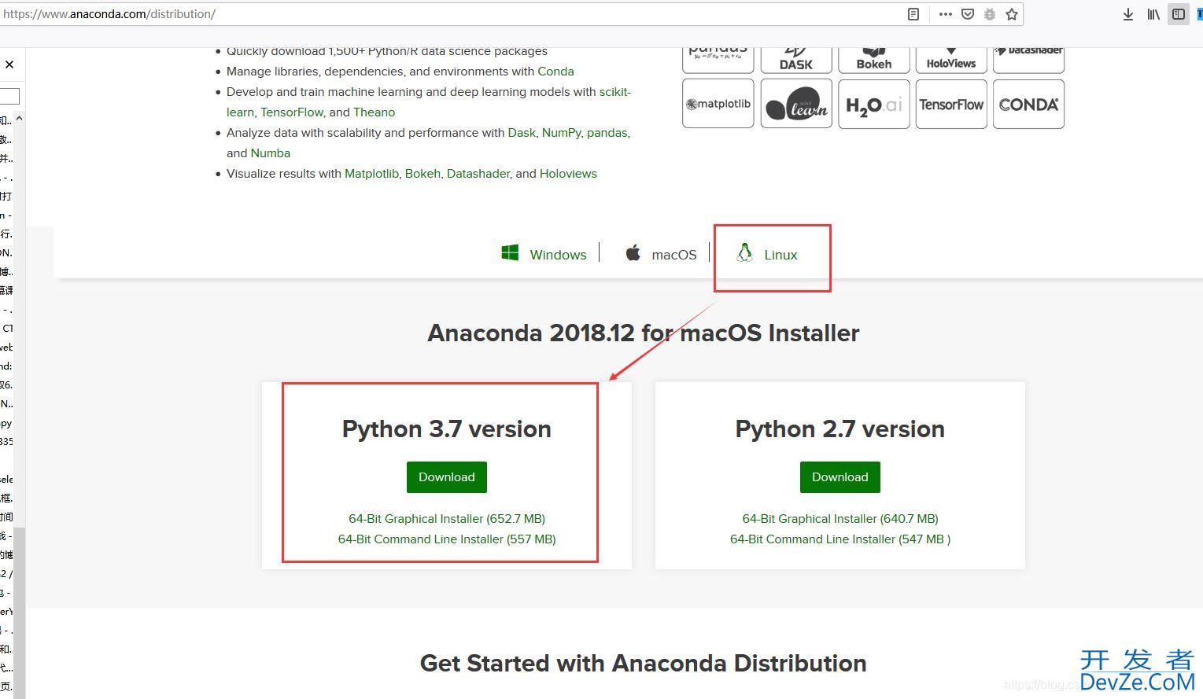
Task: Click the CONDA logo tile
Action: pos(1028,103)
